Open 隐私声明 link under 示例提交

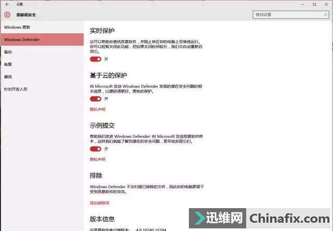tap(97, 159)
